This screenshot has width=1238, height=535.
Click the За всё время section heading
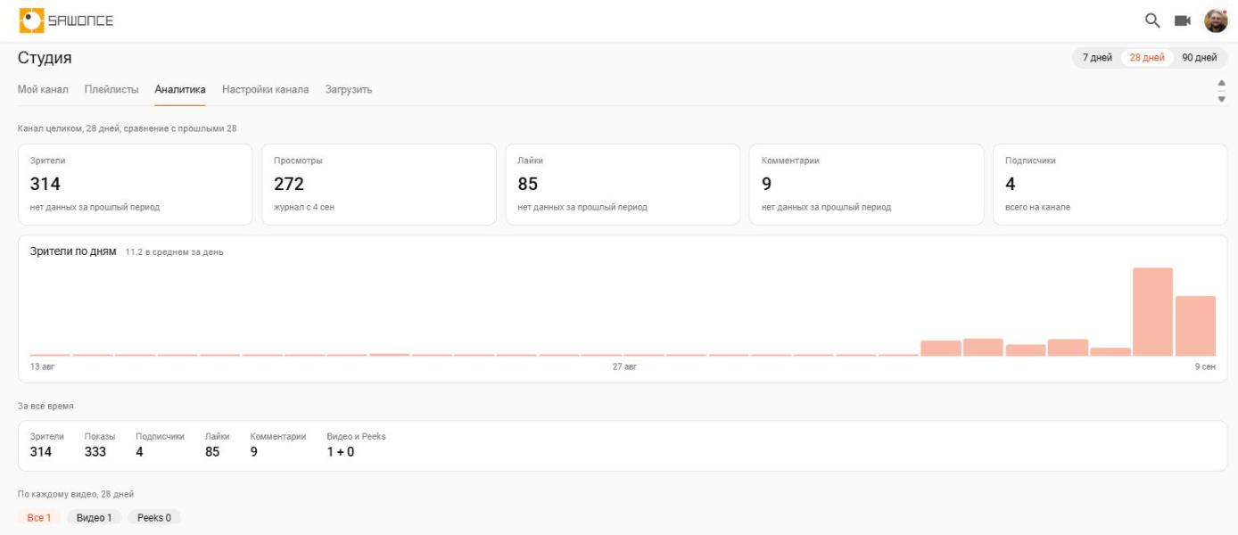point(45,406)
